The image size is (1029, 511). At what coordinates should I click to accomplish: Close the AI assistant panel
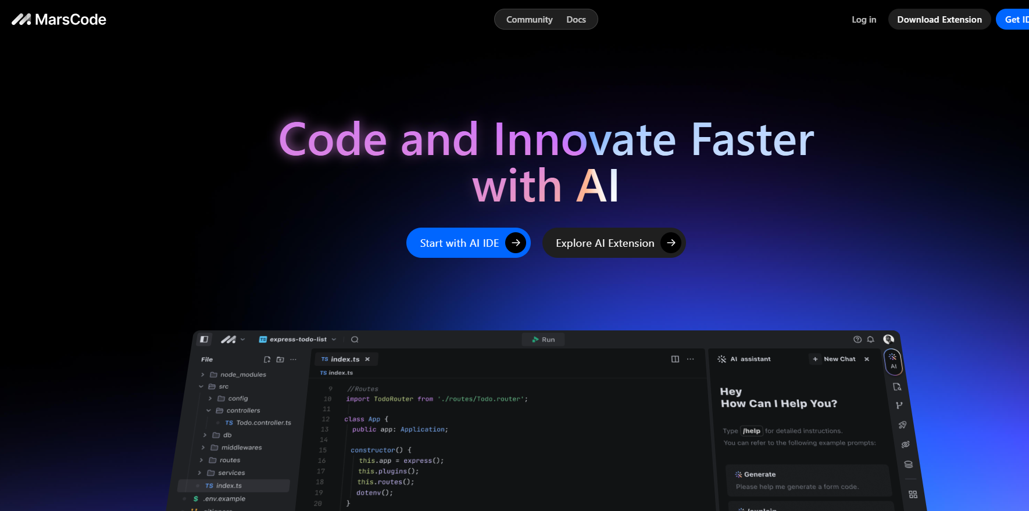click(x=867, y=359)
